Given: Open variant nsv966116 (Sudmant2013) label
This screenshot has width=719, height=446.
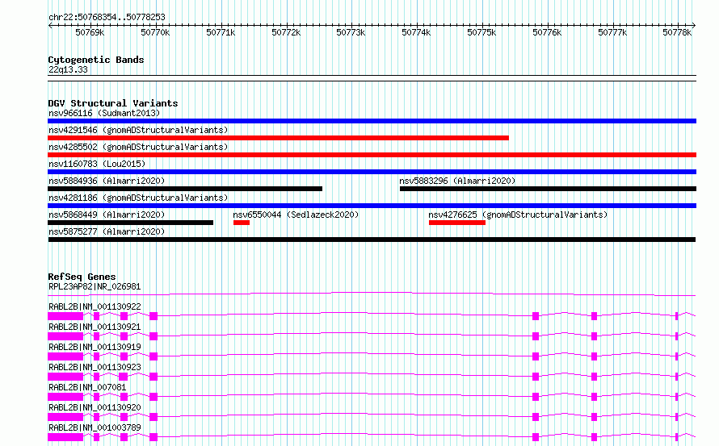Looking at the screenshot, I should [x=104, y=113].
